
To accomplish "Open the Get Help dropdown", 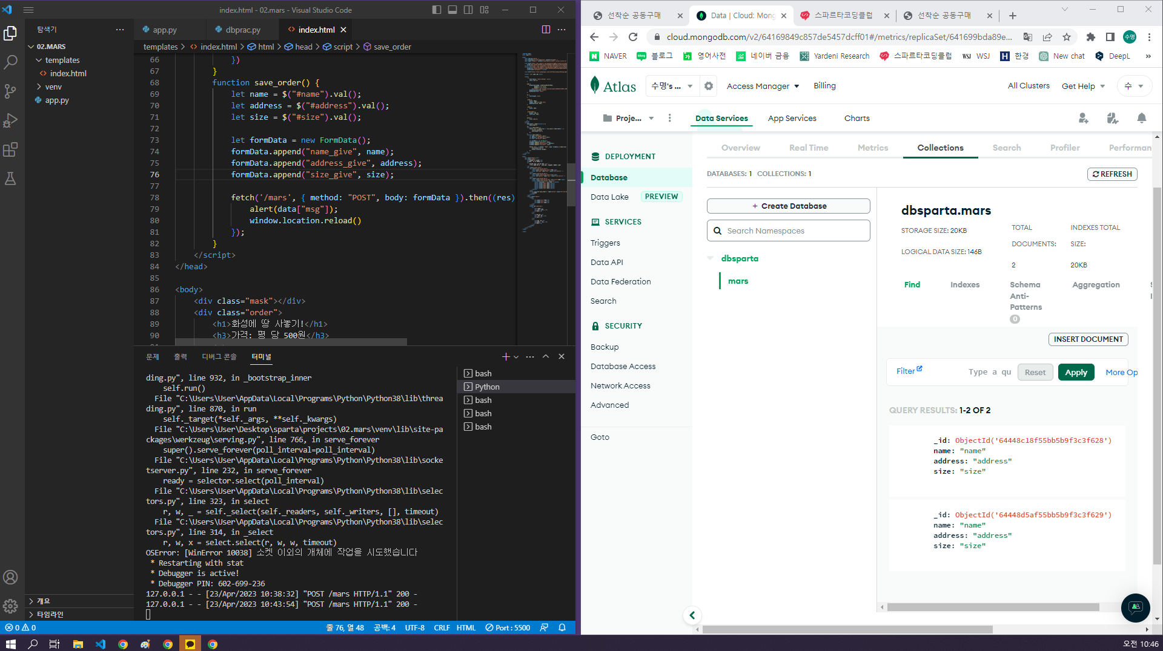I will point(1083,86).
